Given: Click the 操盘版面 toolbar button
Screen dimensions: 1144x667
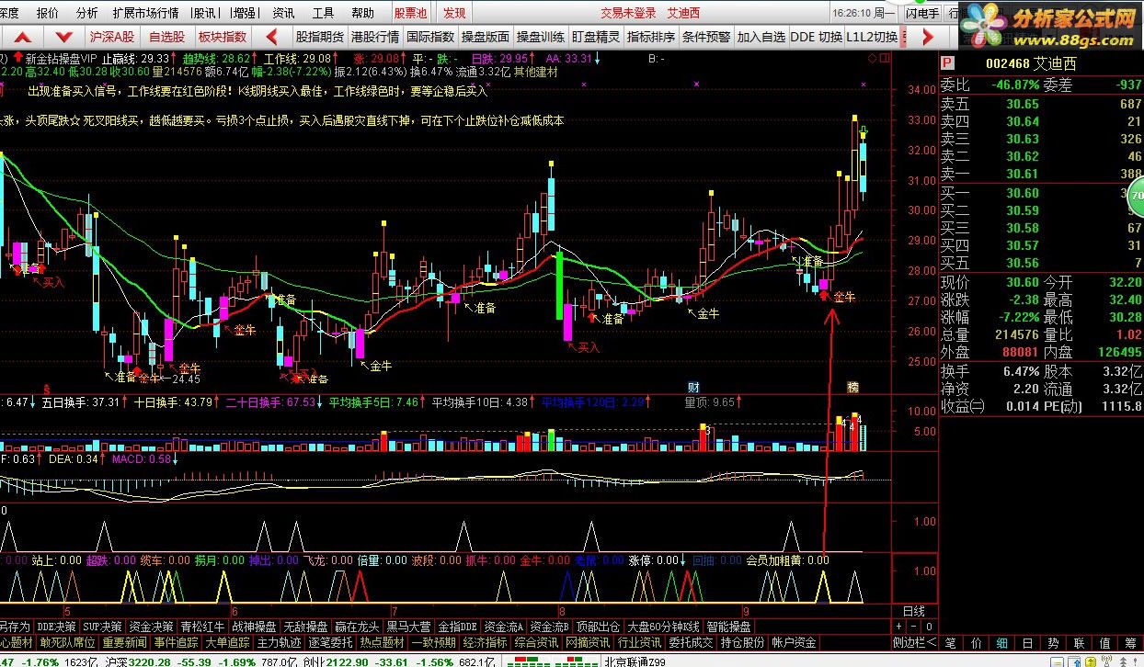Looking at the screenshot, I should [486, 37].
